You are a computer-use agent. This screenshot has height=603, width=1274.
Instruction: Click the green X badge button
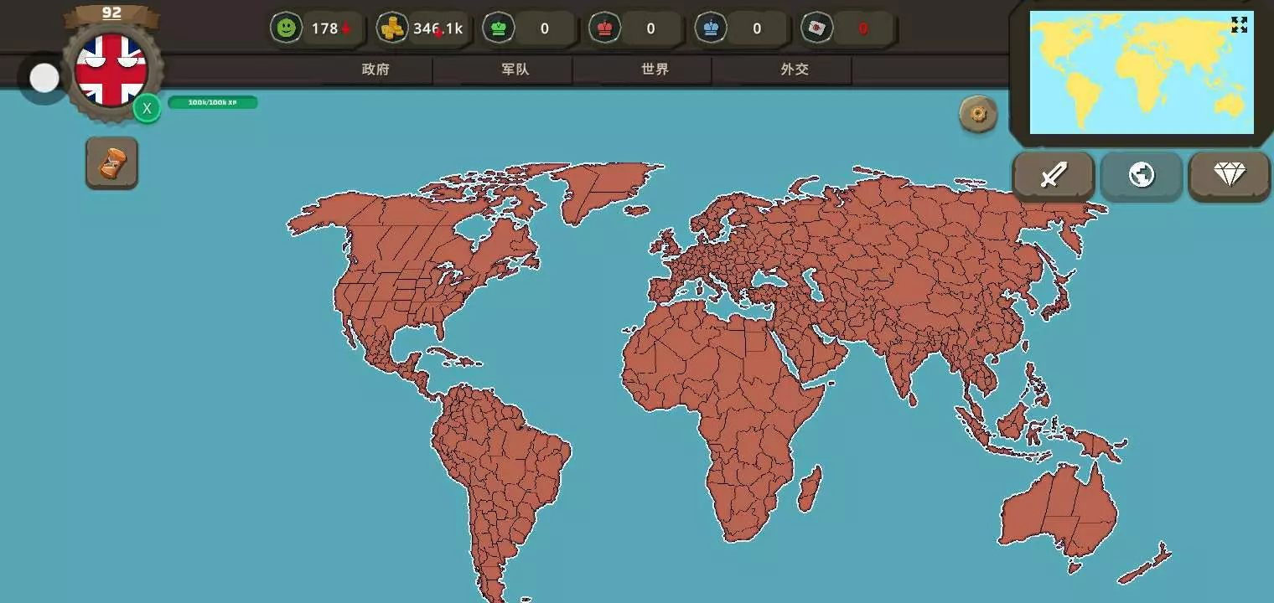point(147,108)
